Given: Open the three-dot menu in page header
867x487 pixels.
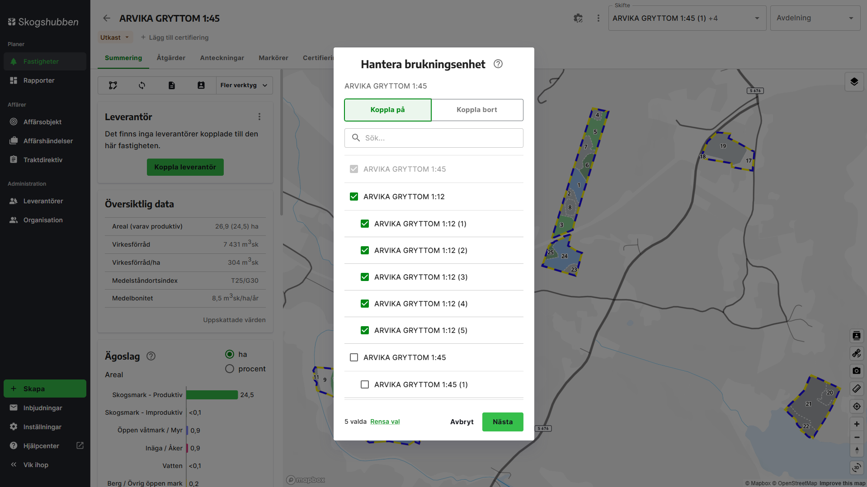Looking at the screenshot, I should tap(598, 19).
